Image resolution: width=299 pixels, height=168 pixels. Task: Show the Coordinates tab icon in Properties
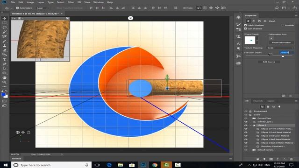(x=265, y=21)
